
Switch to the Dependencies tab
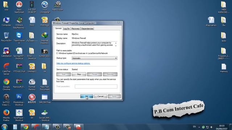pyautogui.click(x=87, y=29)
